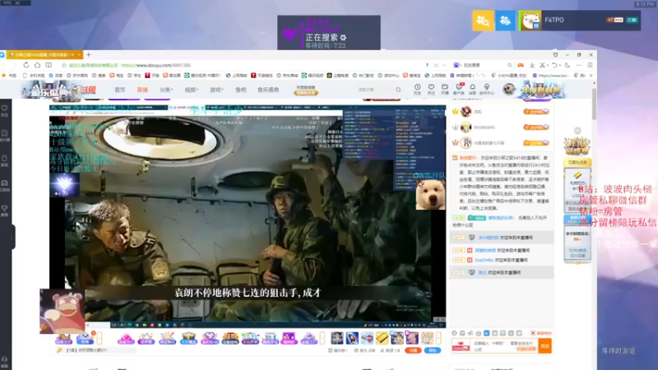Image resolution: width=658 pixels, height=370 pixels.
Task: Click the blue backpack button
Action: pyautogui.click(x=433, y=350)
